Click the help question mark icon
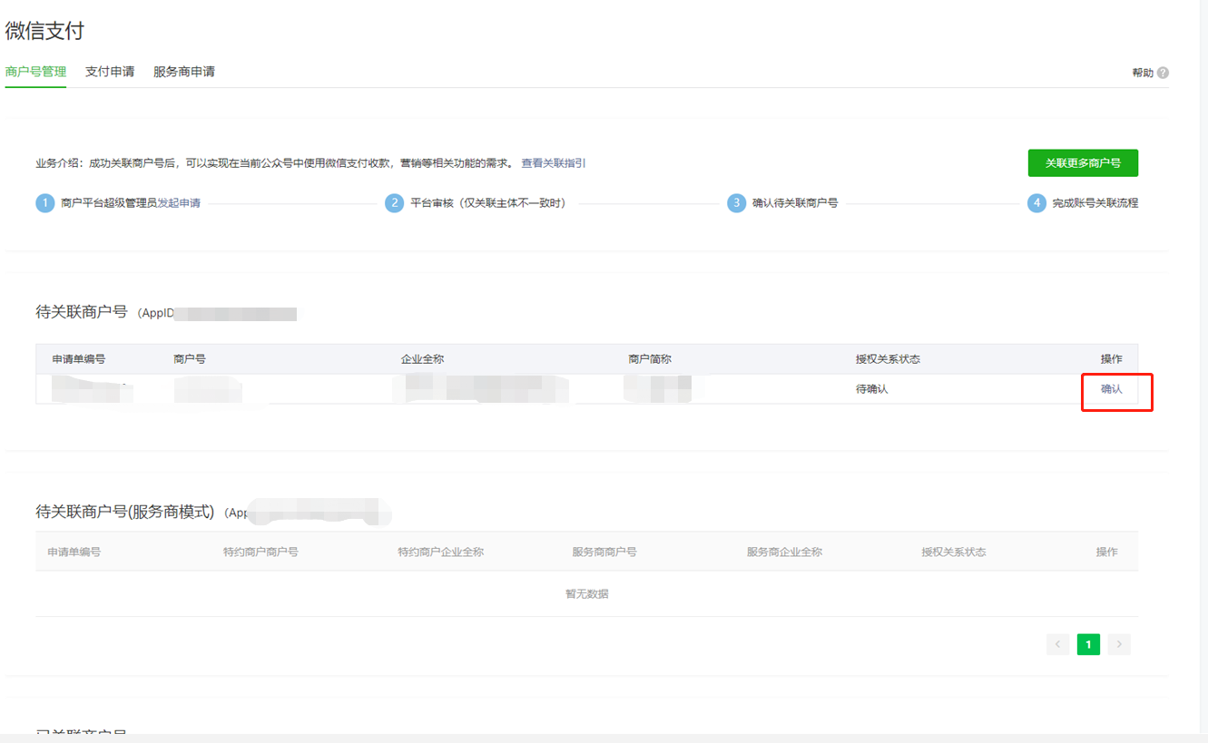The width and height of the screenshot is (1208, 743). [1163, 73]
